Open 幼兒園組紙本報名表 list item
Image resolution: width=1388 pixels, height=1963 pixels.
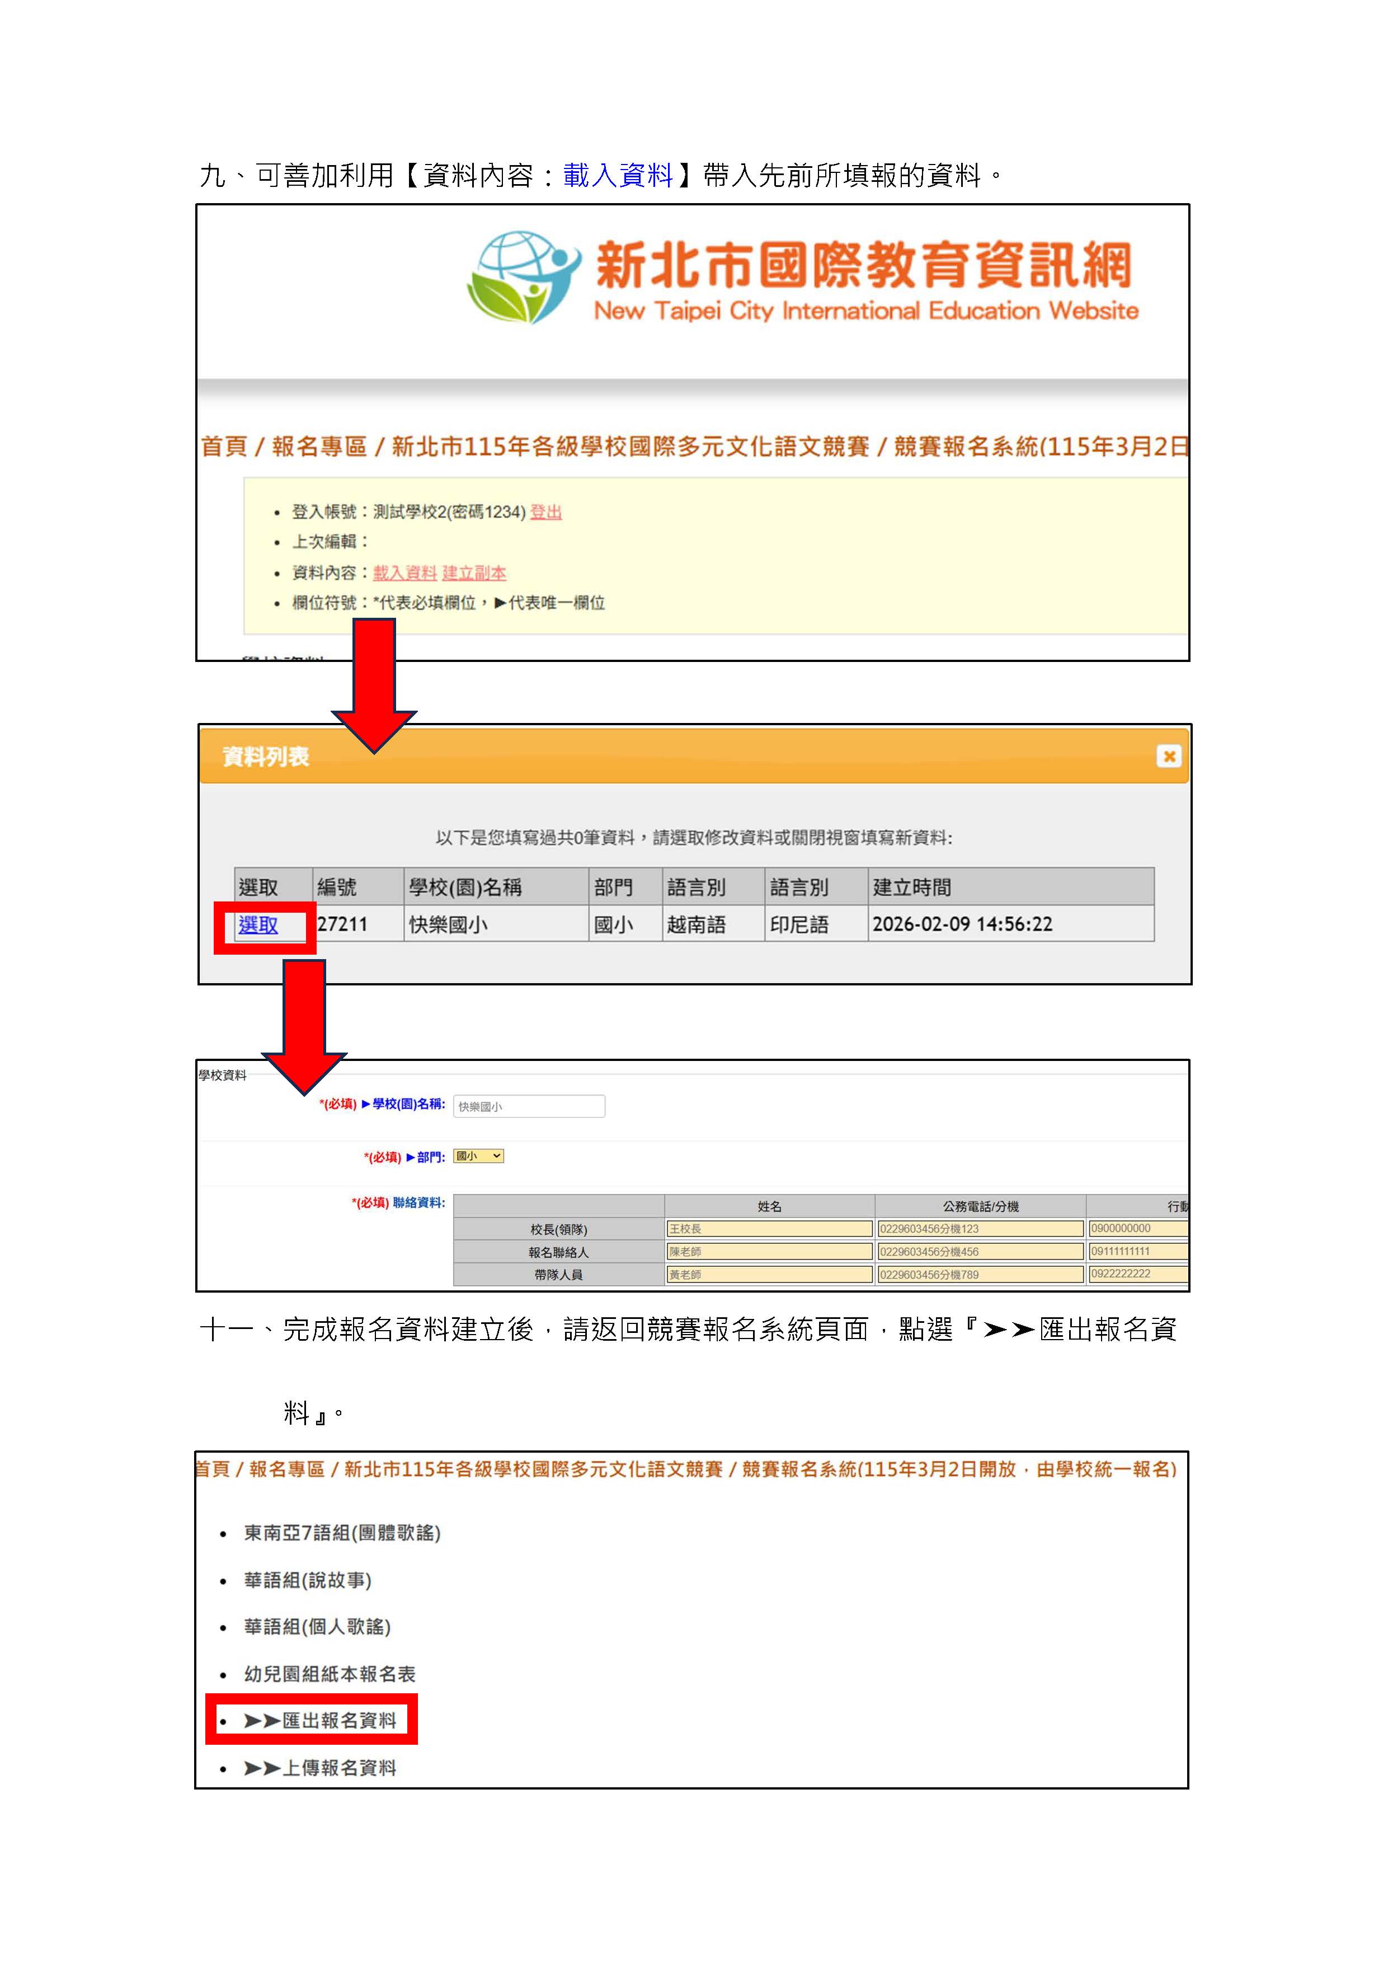click(x=329, y=1673)
